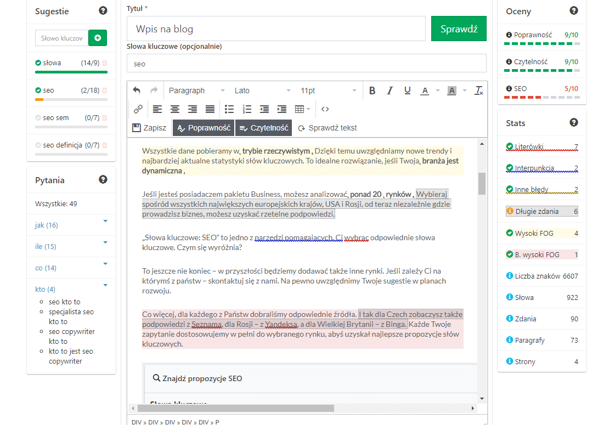
Task: Toggle the Czytelność highlighting mode
Action: (x=263, y=128)
